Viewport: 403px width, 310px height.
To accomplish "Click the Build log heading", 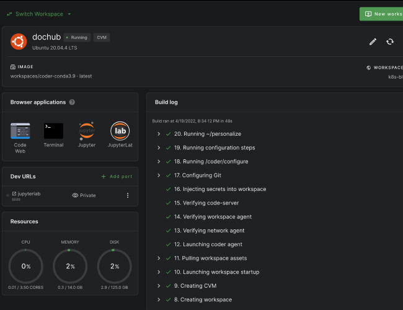I will 166,102.
